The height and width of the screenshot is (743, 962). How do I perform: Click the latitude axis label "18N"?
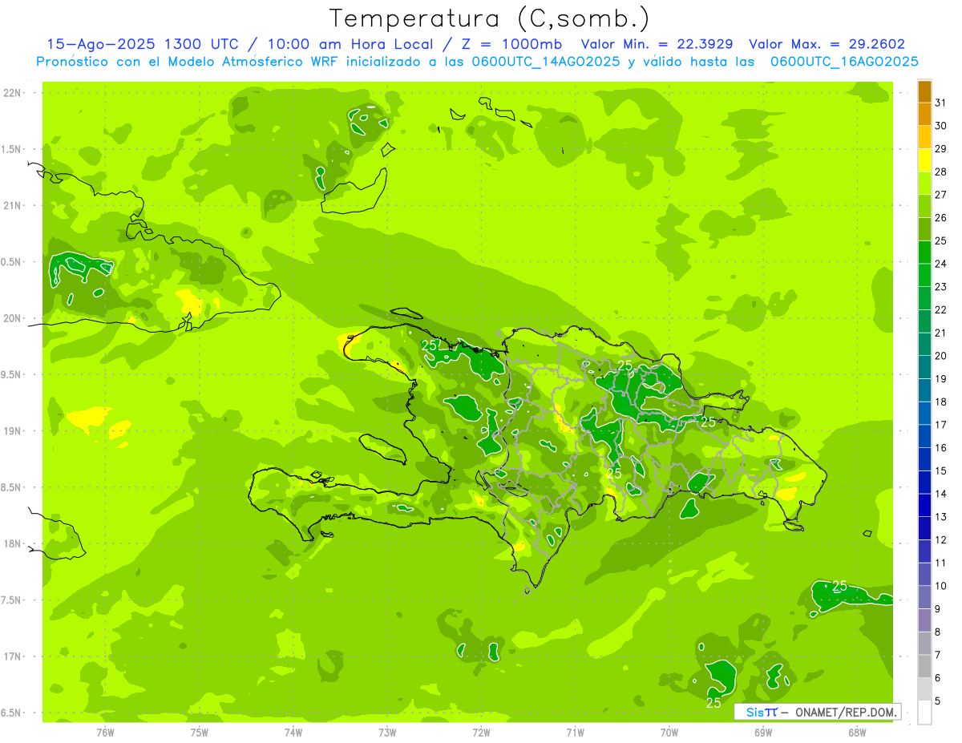click(12, 543)
